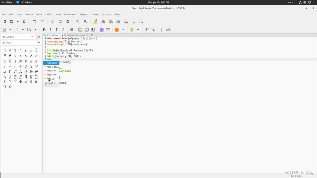
Task: Open the Symbols side panel selector
Action: pos(18,37)
